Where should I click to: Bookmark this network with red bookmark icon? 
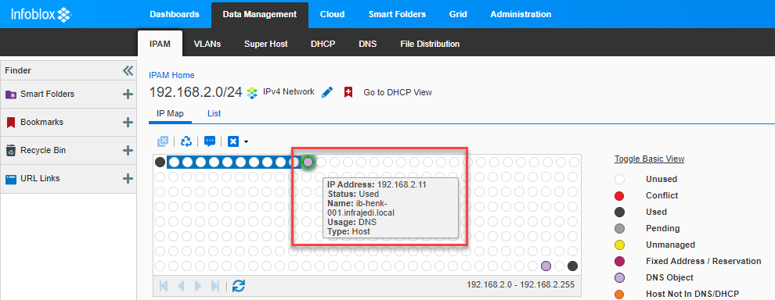[x=348, y=92]
